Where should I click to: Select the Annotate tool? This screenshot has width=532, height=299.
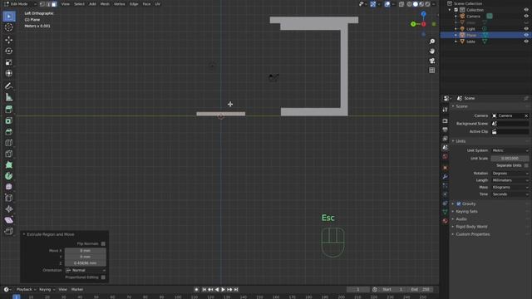(9, 86)
